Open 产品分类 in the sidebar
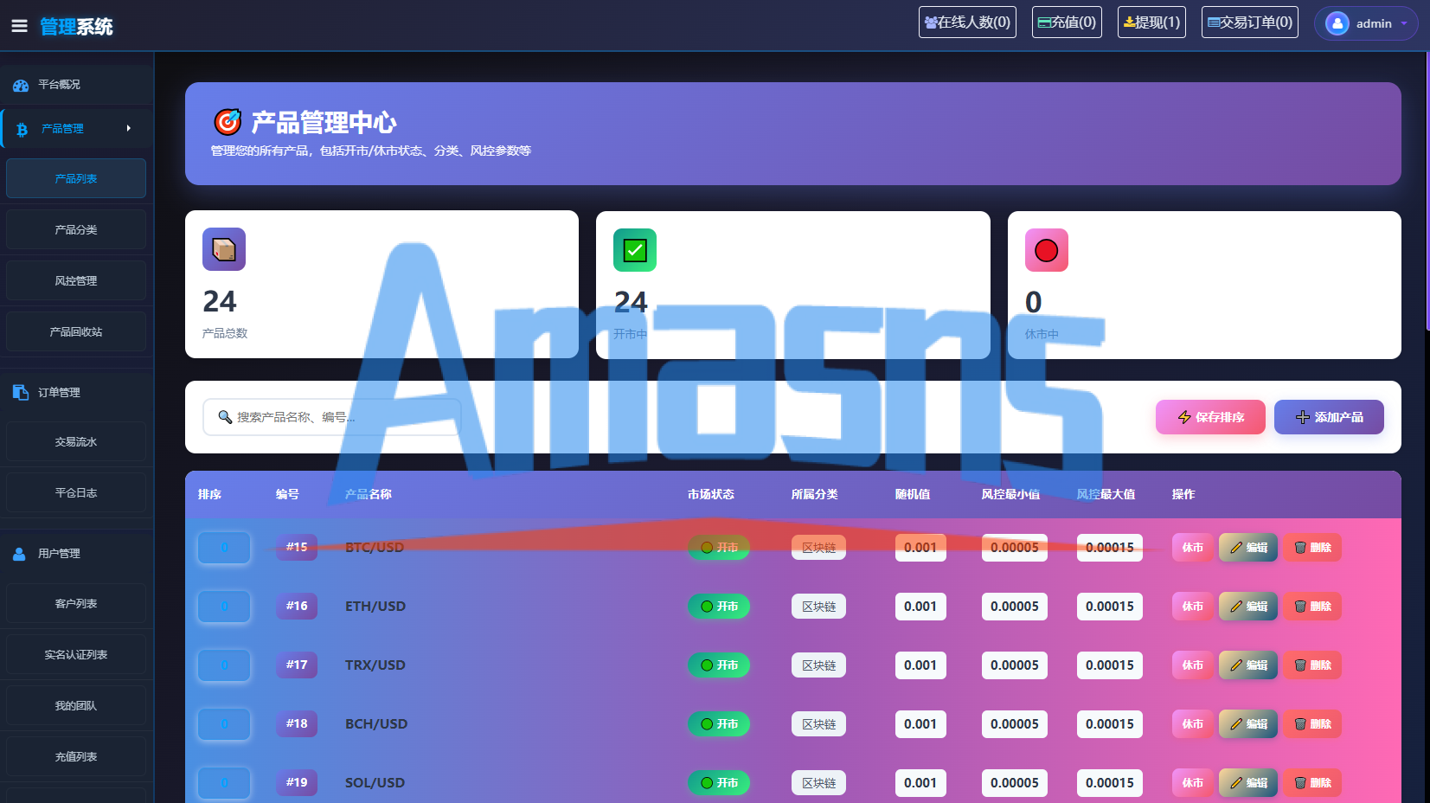Viewport: 1430px width, 803px height. [76, 229]
